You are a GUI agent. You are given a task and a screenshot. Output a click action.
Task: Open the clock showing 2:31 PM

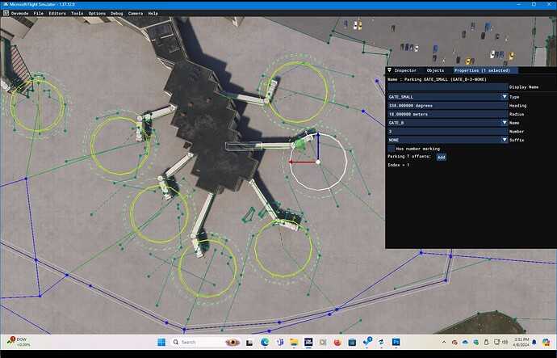coord(521,342)
